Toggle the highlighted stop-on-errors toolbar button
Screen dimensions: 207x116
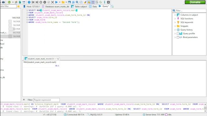(89, 2)
